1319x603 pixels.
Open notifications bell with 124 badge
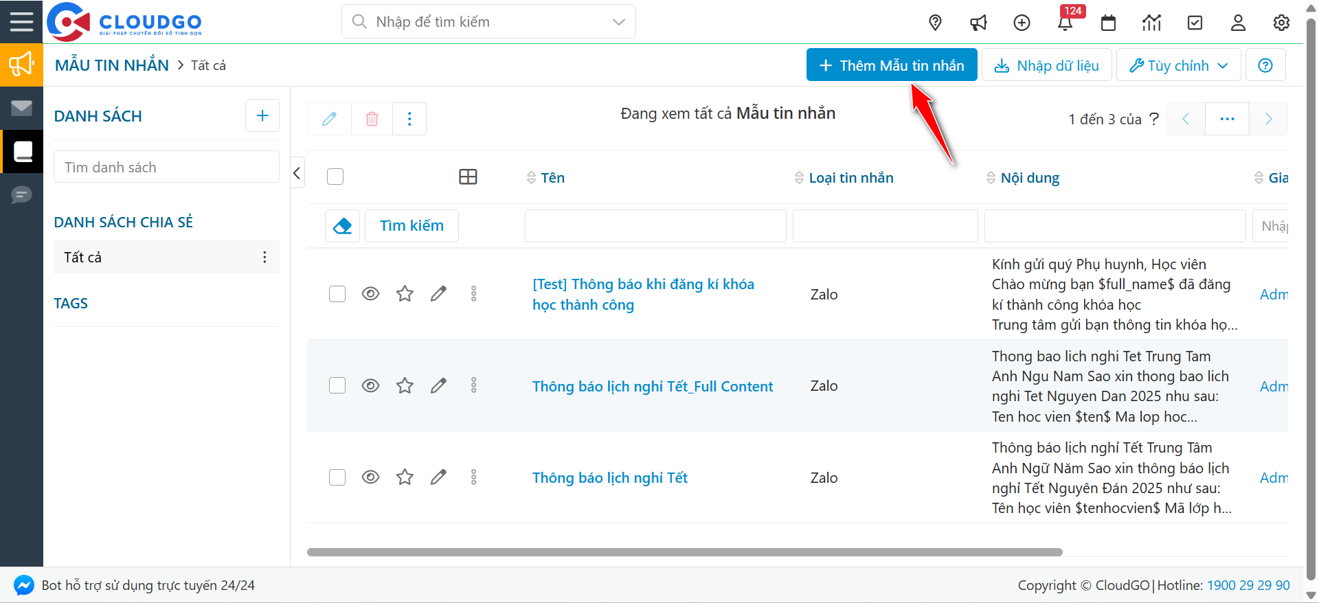point(1066,23)
